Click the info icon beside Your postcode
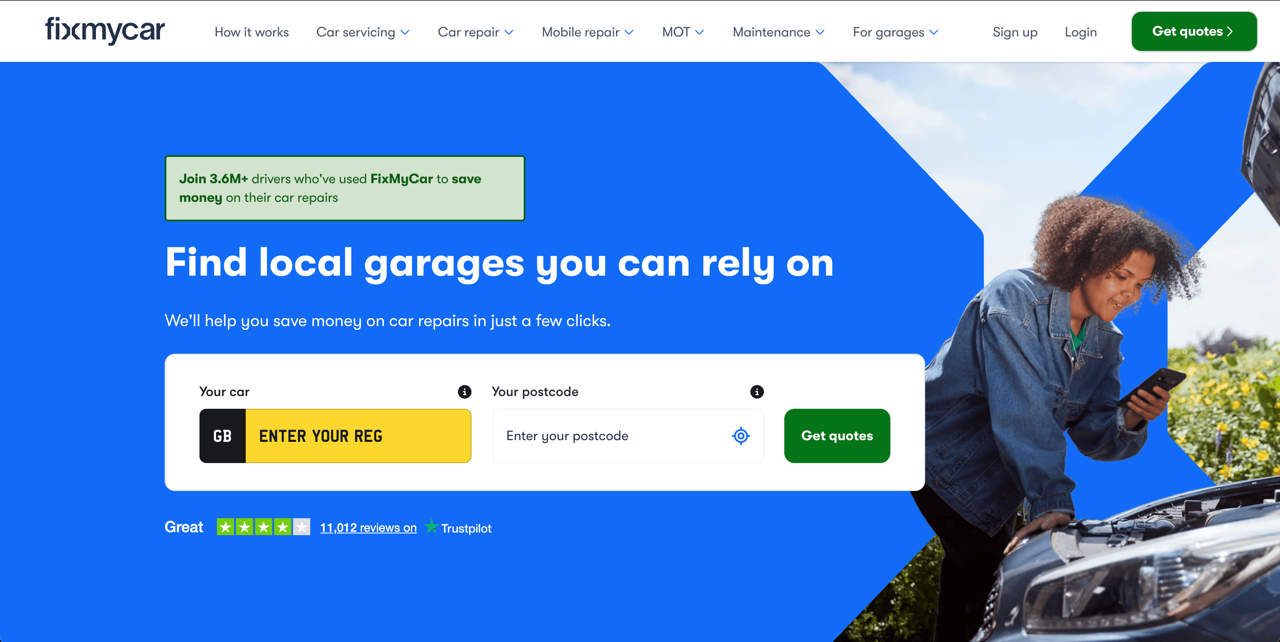 [756, 391]
